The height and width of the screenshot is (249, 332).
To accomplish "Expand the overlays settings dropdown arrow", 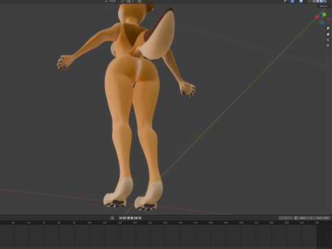I will (x=304, y=1).
